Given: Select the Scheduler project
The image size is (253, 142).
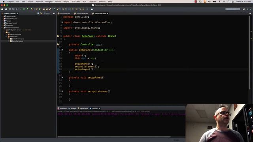Looking at the screenshot, I should click(9, 25).
